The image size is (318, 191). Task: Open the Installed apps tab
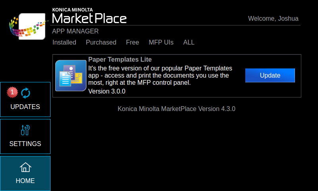[x=64, y=42]
